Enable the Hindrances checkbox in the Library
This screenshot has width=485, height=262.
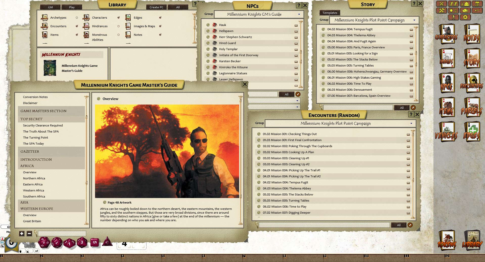point(119,26)
